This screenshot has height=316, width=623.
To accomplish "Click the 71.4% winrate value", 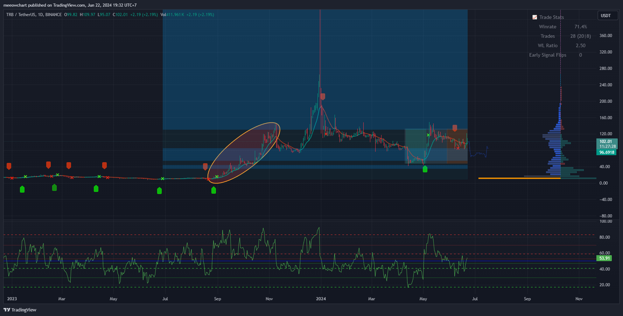I will [x=581, y=27].
